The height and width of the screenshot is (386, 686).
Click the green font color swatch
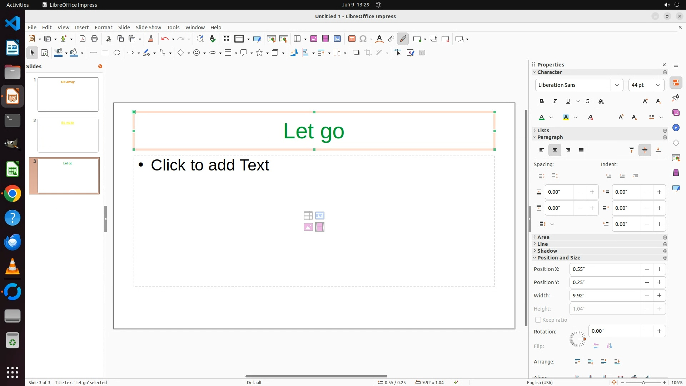click(x=542, y=117)
